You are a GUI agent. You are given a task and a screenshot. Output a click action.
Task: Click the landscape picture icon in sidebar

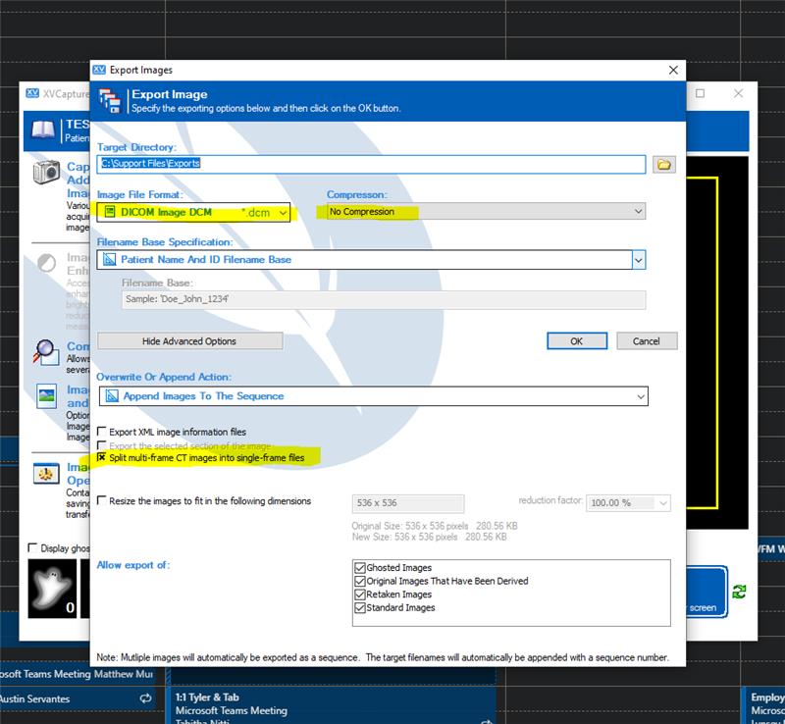click(46, 396)
